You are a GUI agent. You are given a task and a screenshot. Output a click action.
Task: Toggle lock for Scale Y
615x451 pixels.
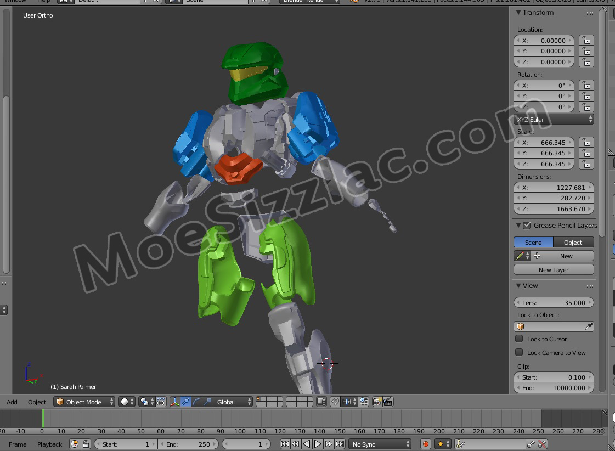[586, 153]
